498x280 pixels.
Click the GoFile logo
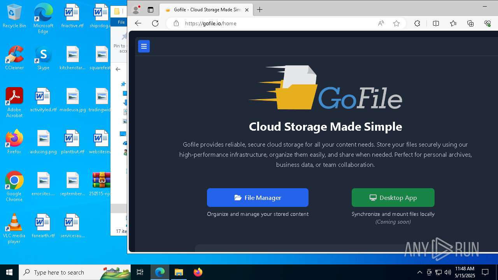[x=325, y=87]
